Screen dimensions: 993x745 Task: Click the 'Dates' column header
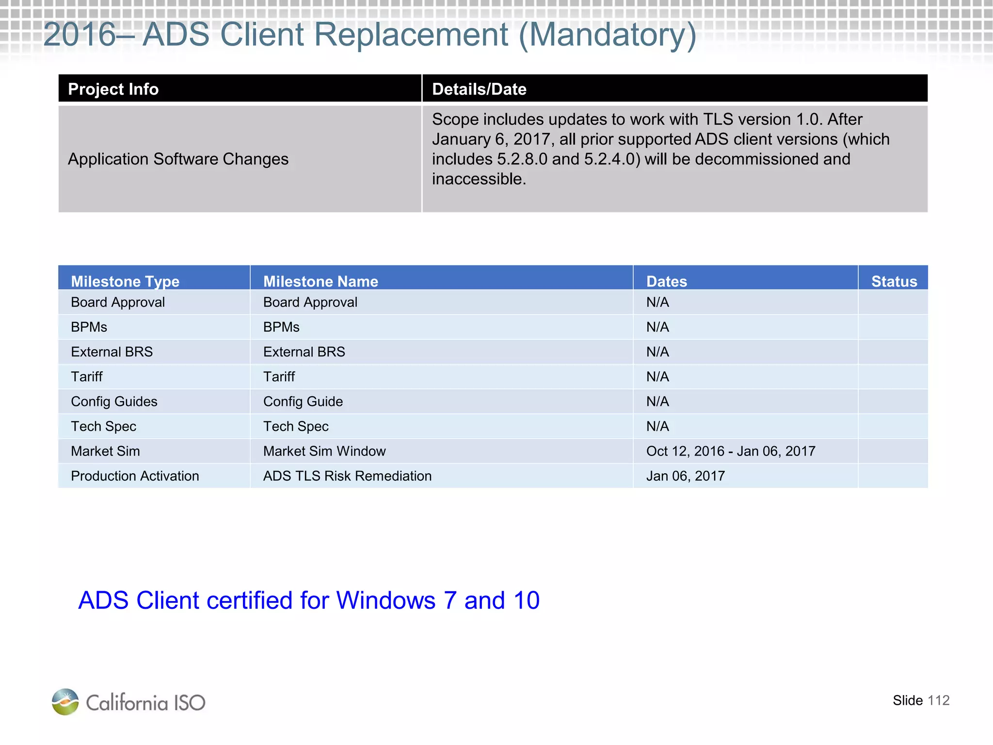[746, 278]
